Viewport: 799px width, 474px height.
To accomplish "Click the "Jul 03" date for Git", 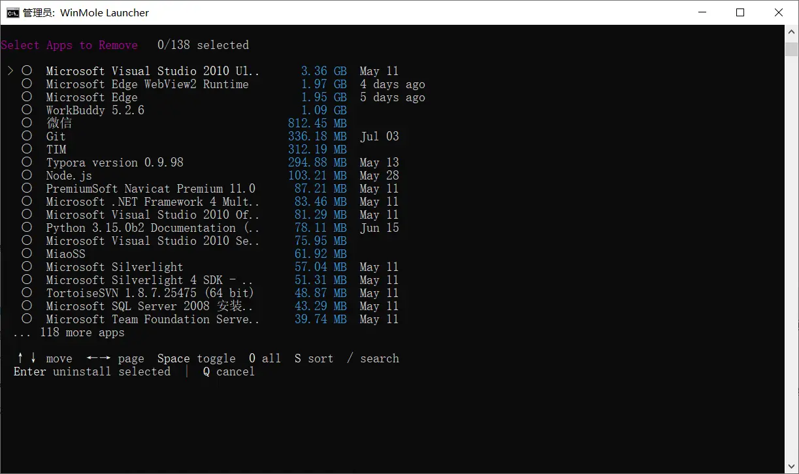I will click(x=380, y=136).
